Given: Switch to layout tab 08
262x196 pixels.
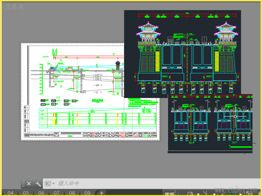Looking at the screenshot, I should tap(72, 193).
